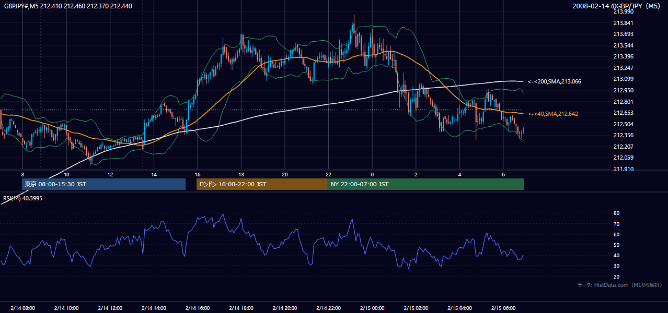The width and height of the screenshot is (668, 313).
Task: Click the 2/14 16:00 time axis label
Action: (x=197, y=308)
